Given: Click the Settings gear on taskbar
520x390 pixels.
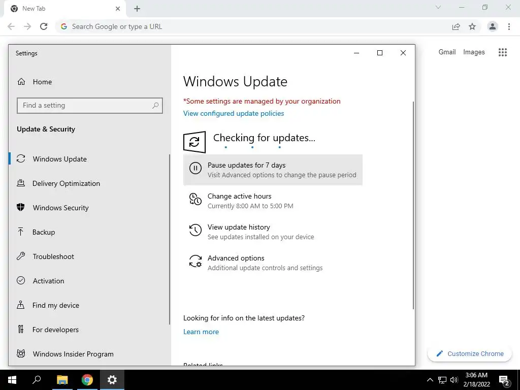Looking at the screenshot, I should pyautogui.click(x=112, y=380).
